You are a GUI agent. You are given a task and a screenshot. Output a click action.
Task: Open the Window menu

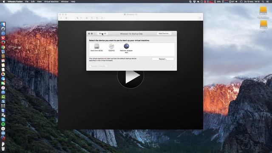point(65,2)
